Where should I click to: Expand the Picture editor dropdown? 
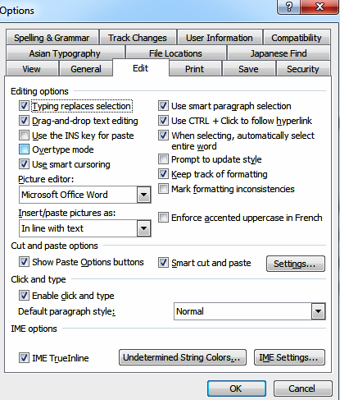coord(143,195)
